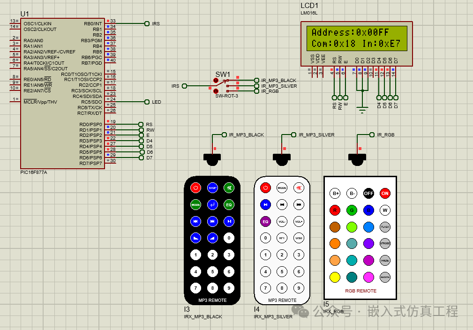Select white W button on RGB remote
473x330 pixels.
pyautogui.click(x=385, y=210)
